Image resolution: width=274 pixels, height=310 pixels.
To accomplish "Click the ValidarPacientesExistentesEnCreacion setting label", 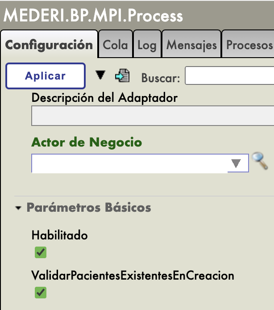I will pyautogui.click(x=133, y=275).
